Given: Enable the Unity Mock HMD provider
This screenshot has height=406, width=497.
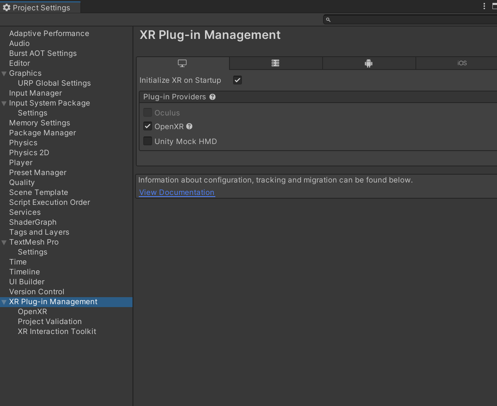Looking at the screenshot, I should coord(148,141).
